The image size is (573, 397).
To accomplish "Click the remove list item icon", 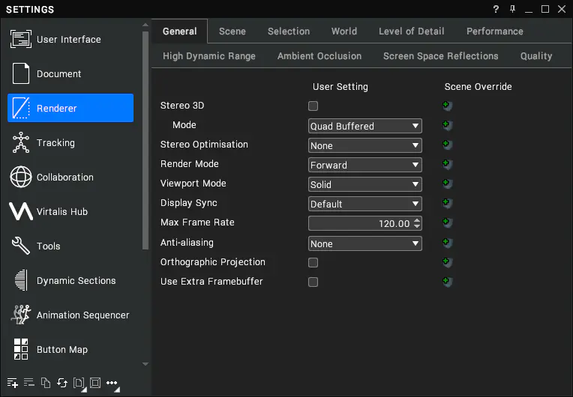I will tap(28, 383).
